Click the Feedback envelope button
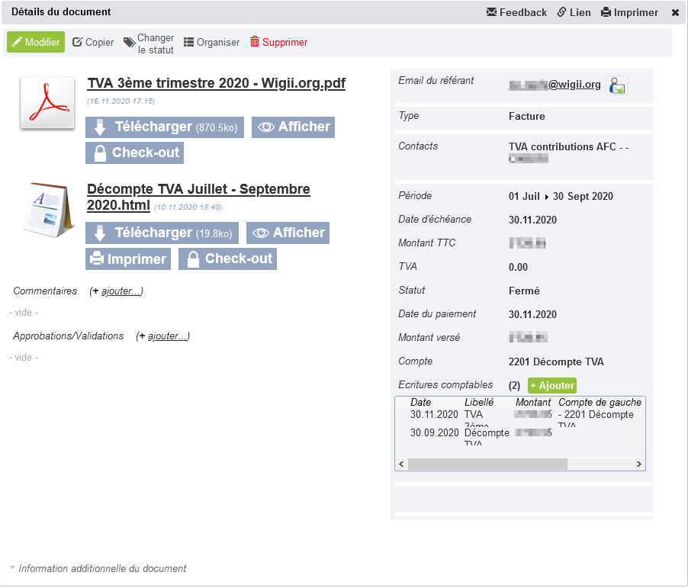 (x=516, y=12)
